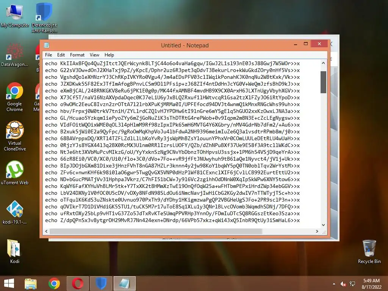This screenshot has height=291, width=388.
Task: Switch to Defencebyte shield taskbar app
Action: click(x=101, y=283)
